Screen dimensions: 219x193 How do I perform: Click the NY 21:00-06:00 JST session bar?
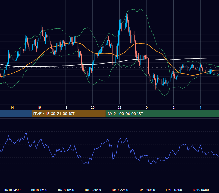(x=162, y=114)
